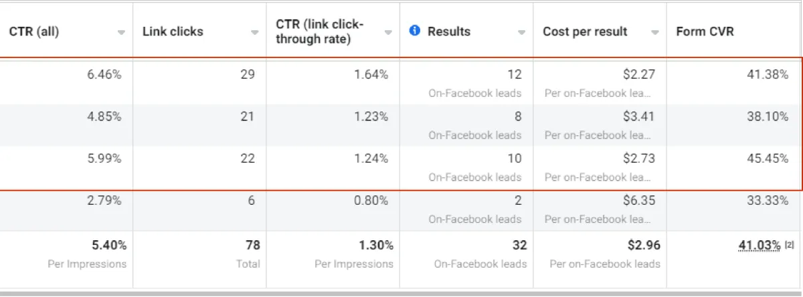
Task: Click the info icon beside Results
Action: coord(414,31)
